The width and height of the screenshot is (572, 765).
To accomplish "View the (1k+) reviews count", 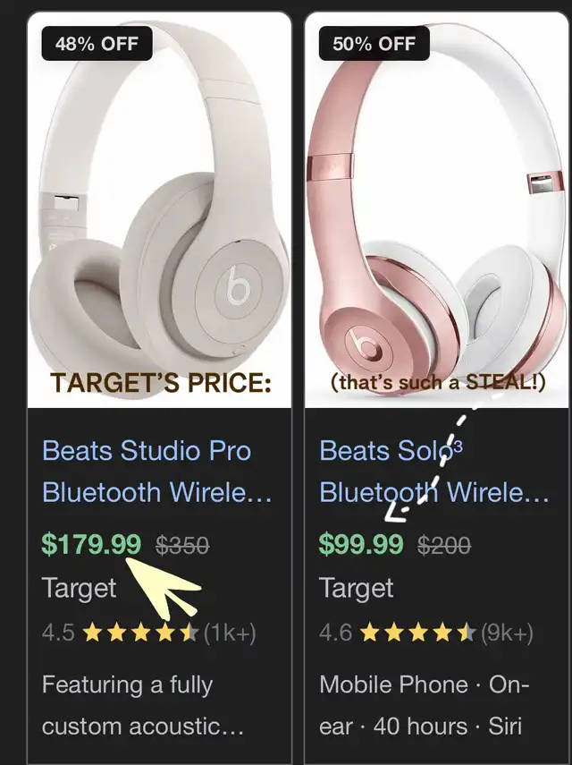I will coord(230,634).
